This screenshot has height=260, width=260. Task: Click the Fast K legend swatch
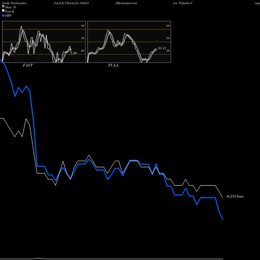[3, 10]
